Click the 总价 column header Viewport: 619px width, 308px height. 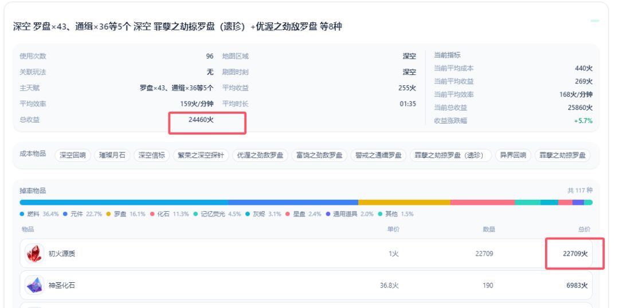[584, 229]
